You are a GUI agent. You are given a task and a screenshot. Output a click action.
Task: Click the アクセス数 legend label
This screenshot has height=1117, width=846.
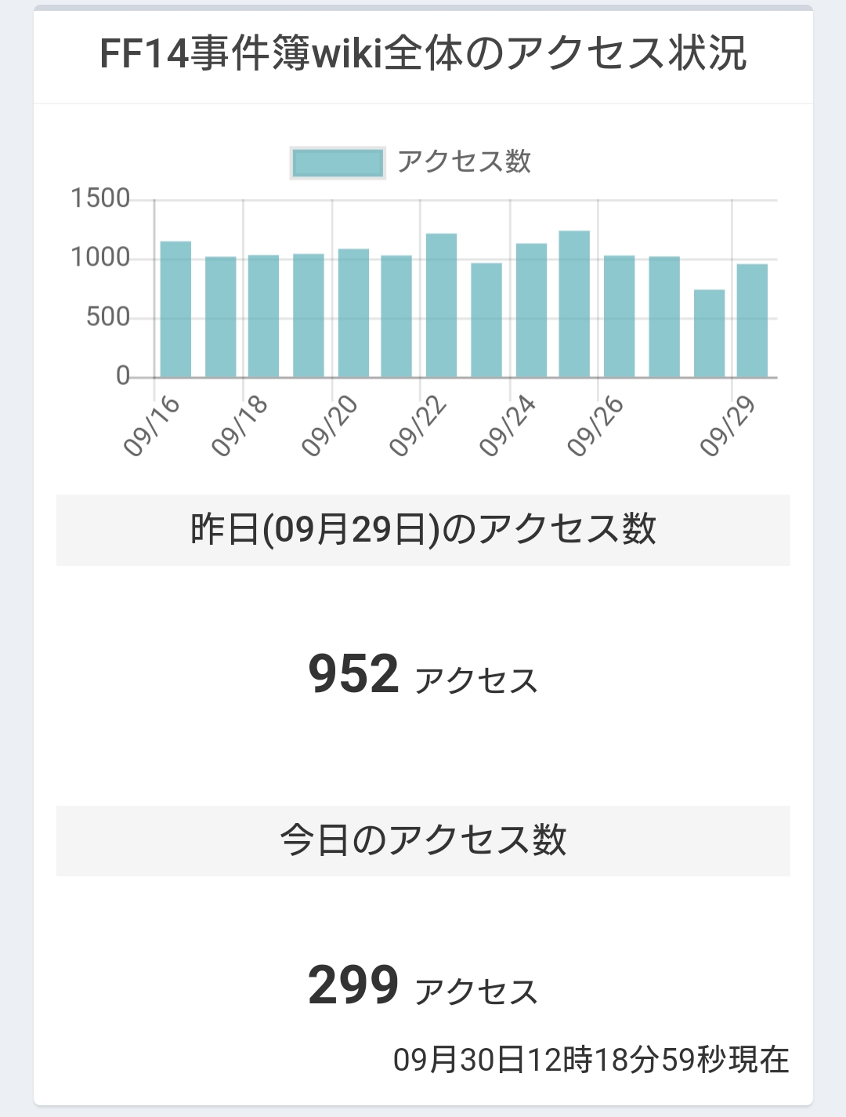tap(464, 162)
